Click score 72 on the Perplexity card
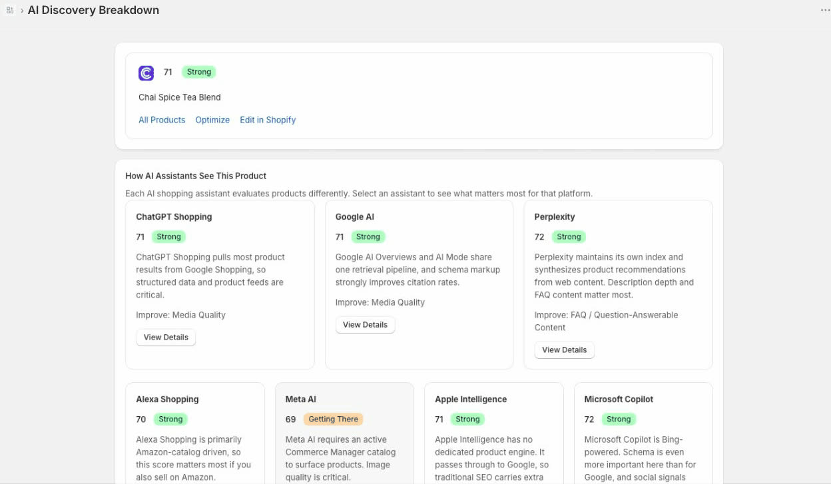This screenshot has width=831, height=484. (539, 237)
